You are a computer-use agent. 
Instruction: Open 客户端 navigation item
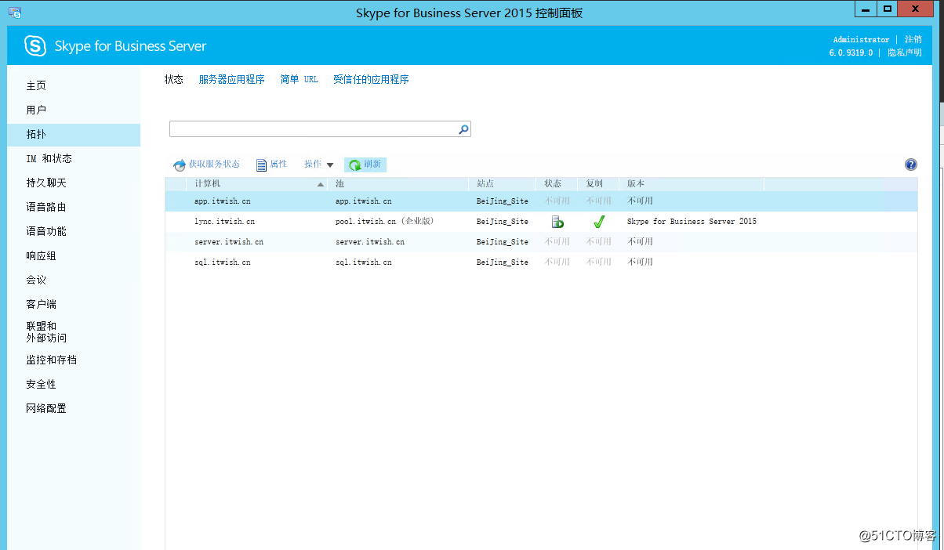74,305
